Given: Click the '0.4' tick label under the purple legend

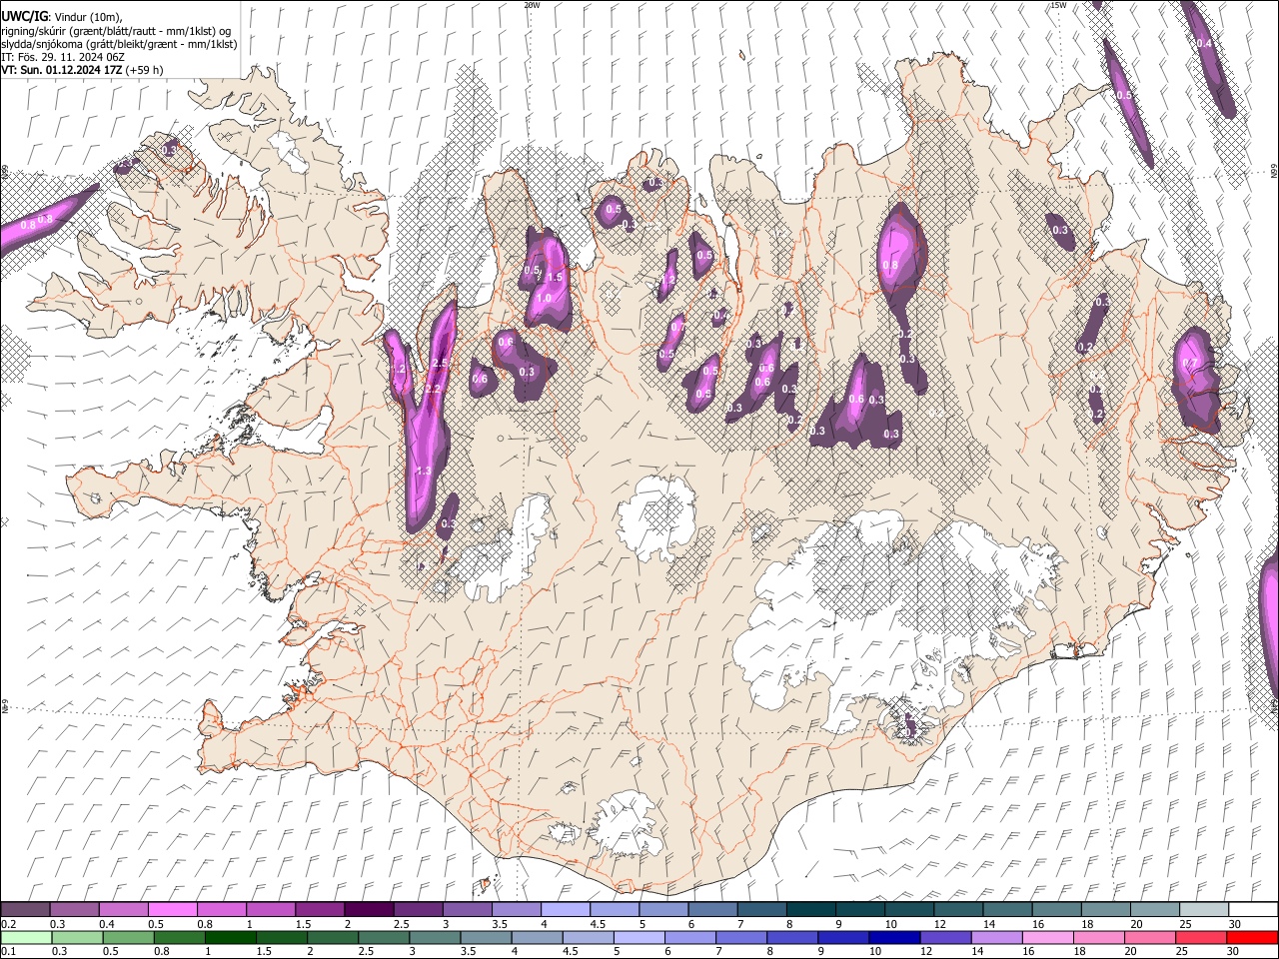Looking at the screenshot, I should (107, 924).
